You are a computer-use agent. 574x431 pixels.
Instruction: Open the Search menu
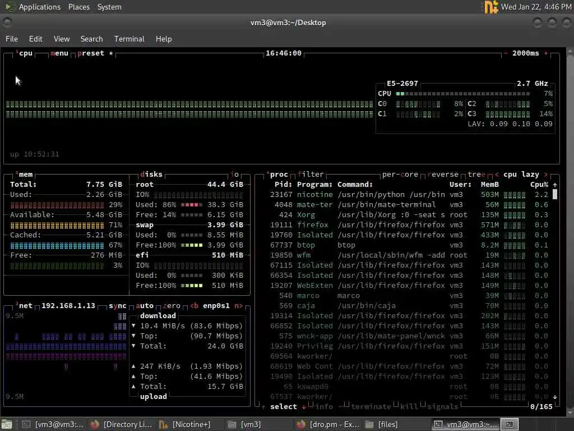pos(91,39)
